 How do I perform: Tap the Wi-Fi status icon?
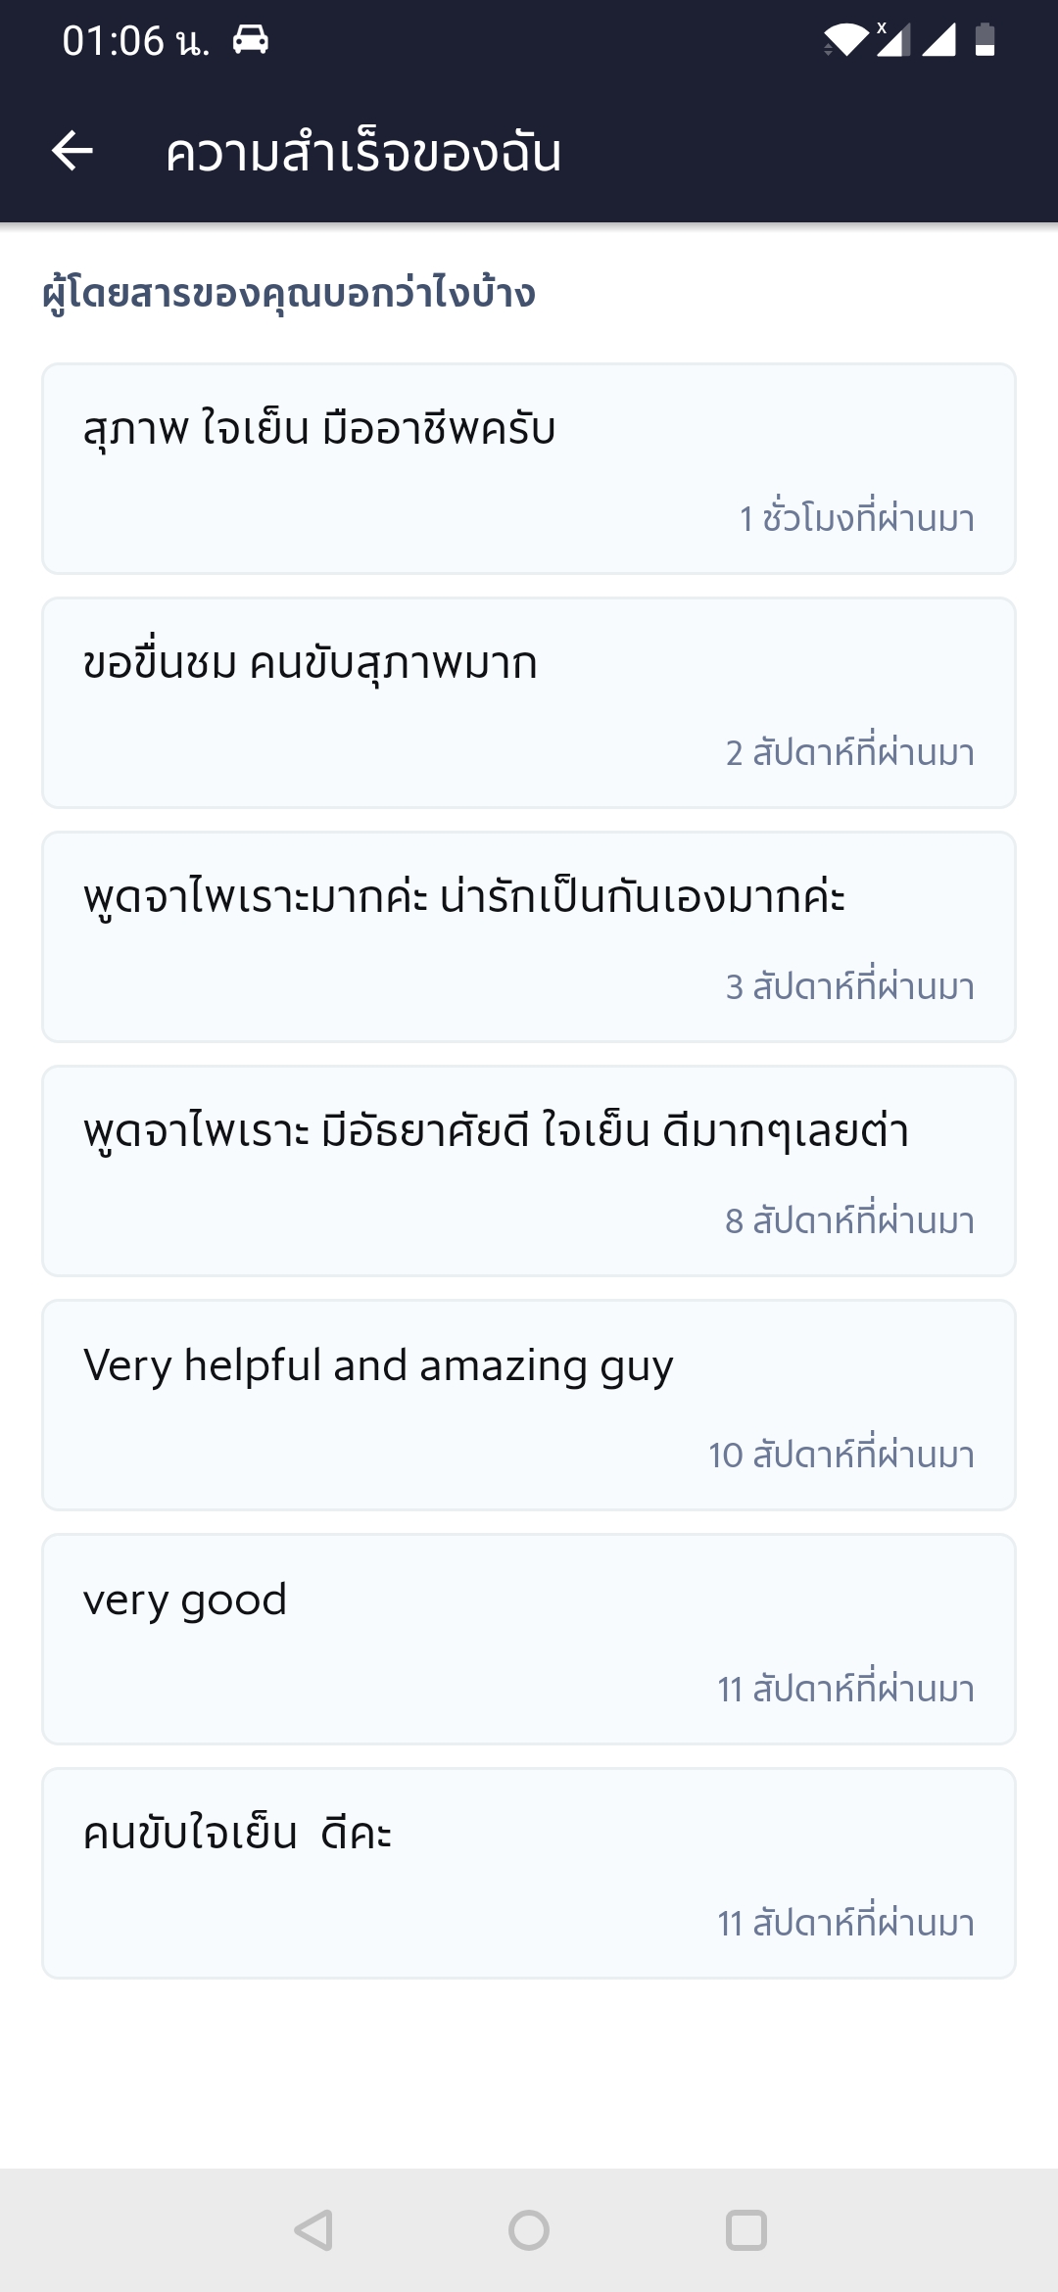point(845,40)
